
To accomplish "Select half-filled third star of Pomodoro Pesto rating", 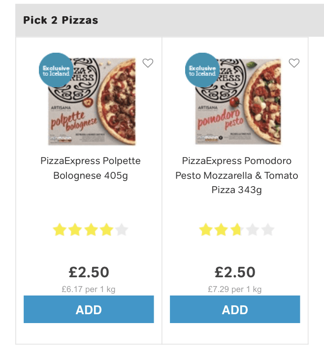I will point(237,230).
